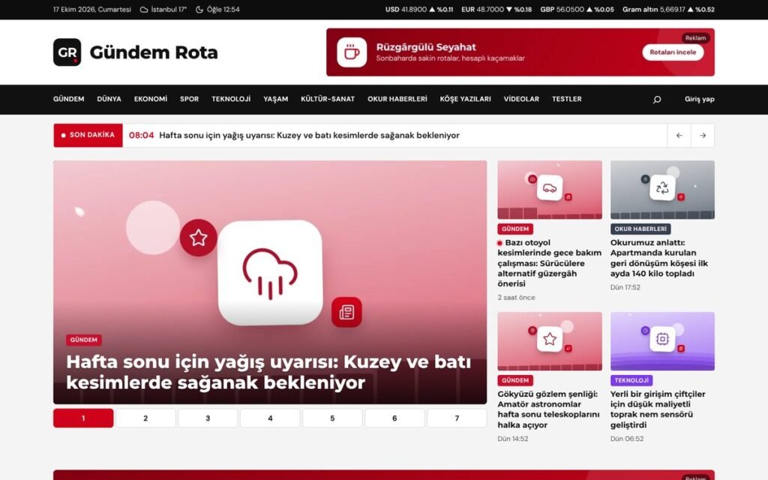Click the 2 saat önce timestamp
Viewport: 768px width, 480px height.
tap(516, 297)
